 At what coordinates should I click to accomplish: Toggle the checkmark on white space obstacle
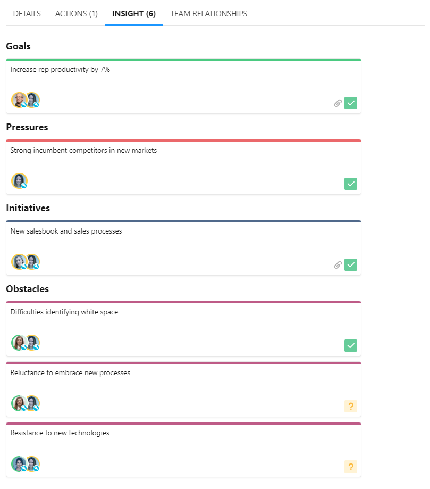351,345
